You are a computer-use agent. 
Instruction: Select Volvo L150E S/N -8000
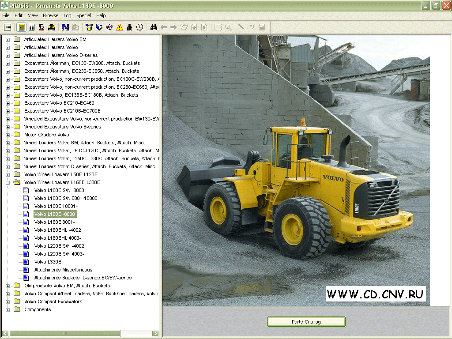(x=59, y=190)
